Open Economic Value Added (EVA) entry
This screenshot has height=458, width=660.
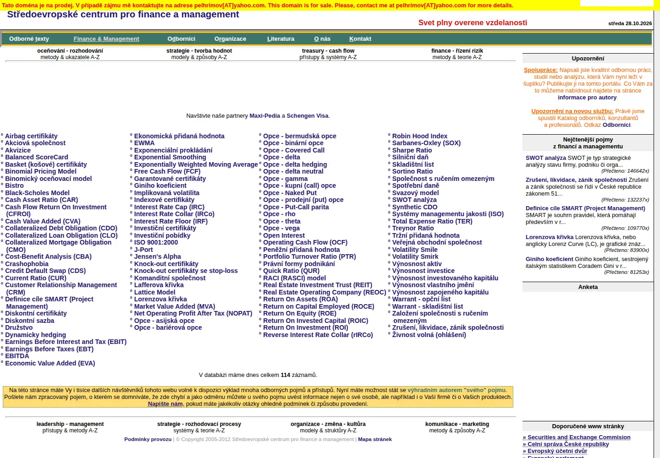tap(50, 363)
